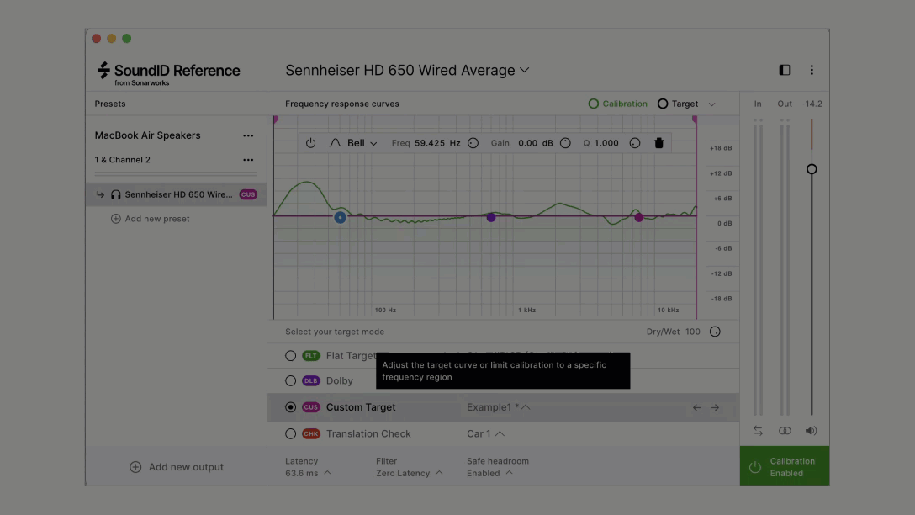This screenshot has height=515, width=915.
Task: Open the Sennheiser HD 650 profile dropdown
Action: (x=407, y=70)
